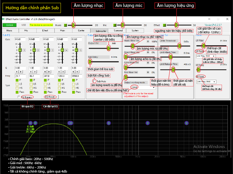Click the plus button for Rvb Mixer Vol
The height and width of the screenshot is (174, 233).
click(148, 72)
